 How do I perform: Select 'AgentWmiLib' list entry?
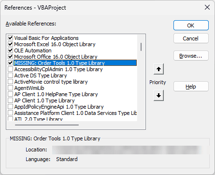point(29,88)
